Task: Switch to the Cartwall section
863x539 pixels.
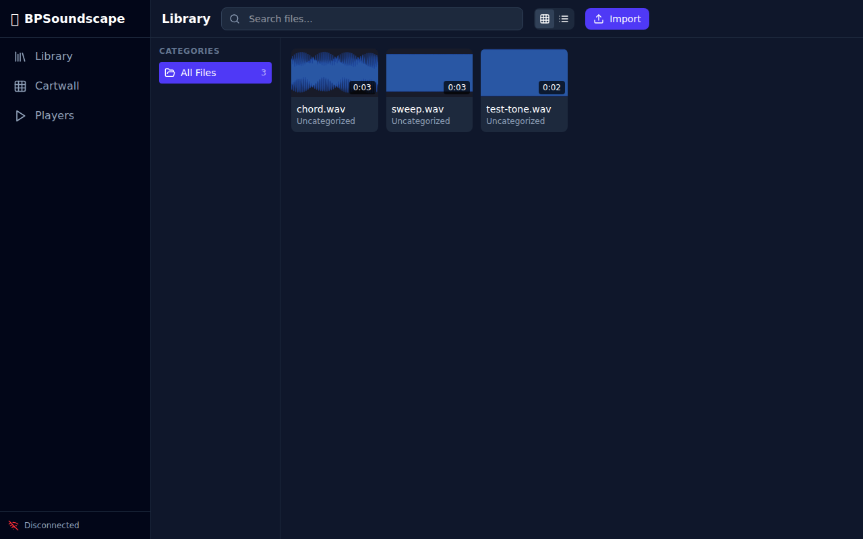Action: (x=57, y=86)
